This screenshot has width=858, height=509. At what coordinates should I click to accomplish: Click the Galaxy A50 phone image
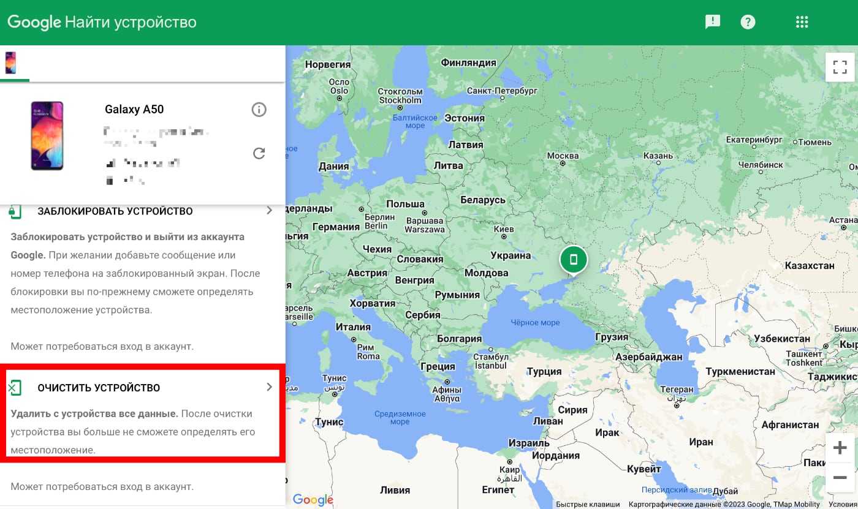[x=47, y=135]
